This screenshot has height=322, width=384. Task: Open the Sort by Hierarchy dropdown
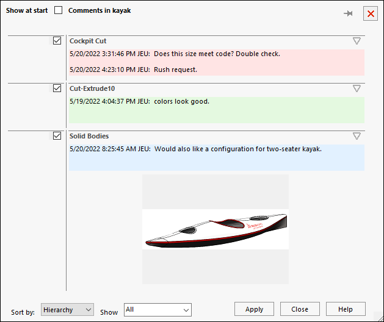click(x=67, y=310)
